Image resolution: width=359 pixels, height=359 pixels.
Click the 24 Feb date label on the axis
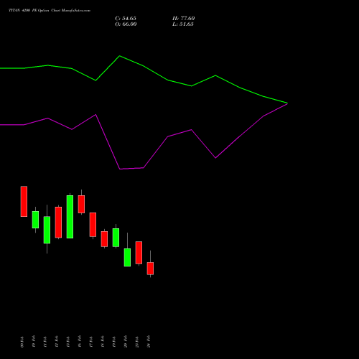coord(149,341)
